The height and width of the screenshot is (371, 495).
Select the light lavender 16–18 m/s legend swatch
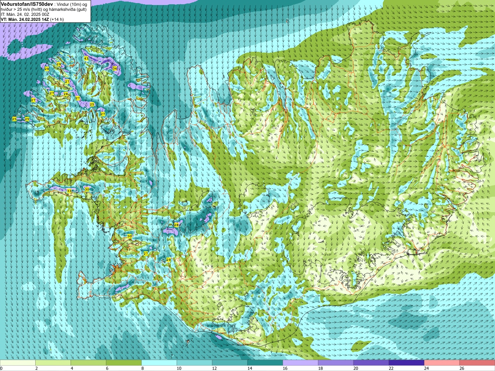pos(300,363)
